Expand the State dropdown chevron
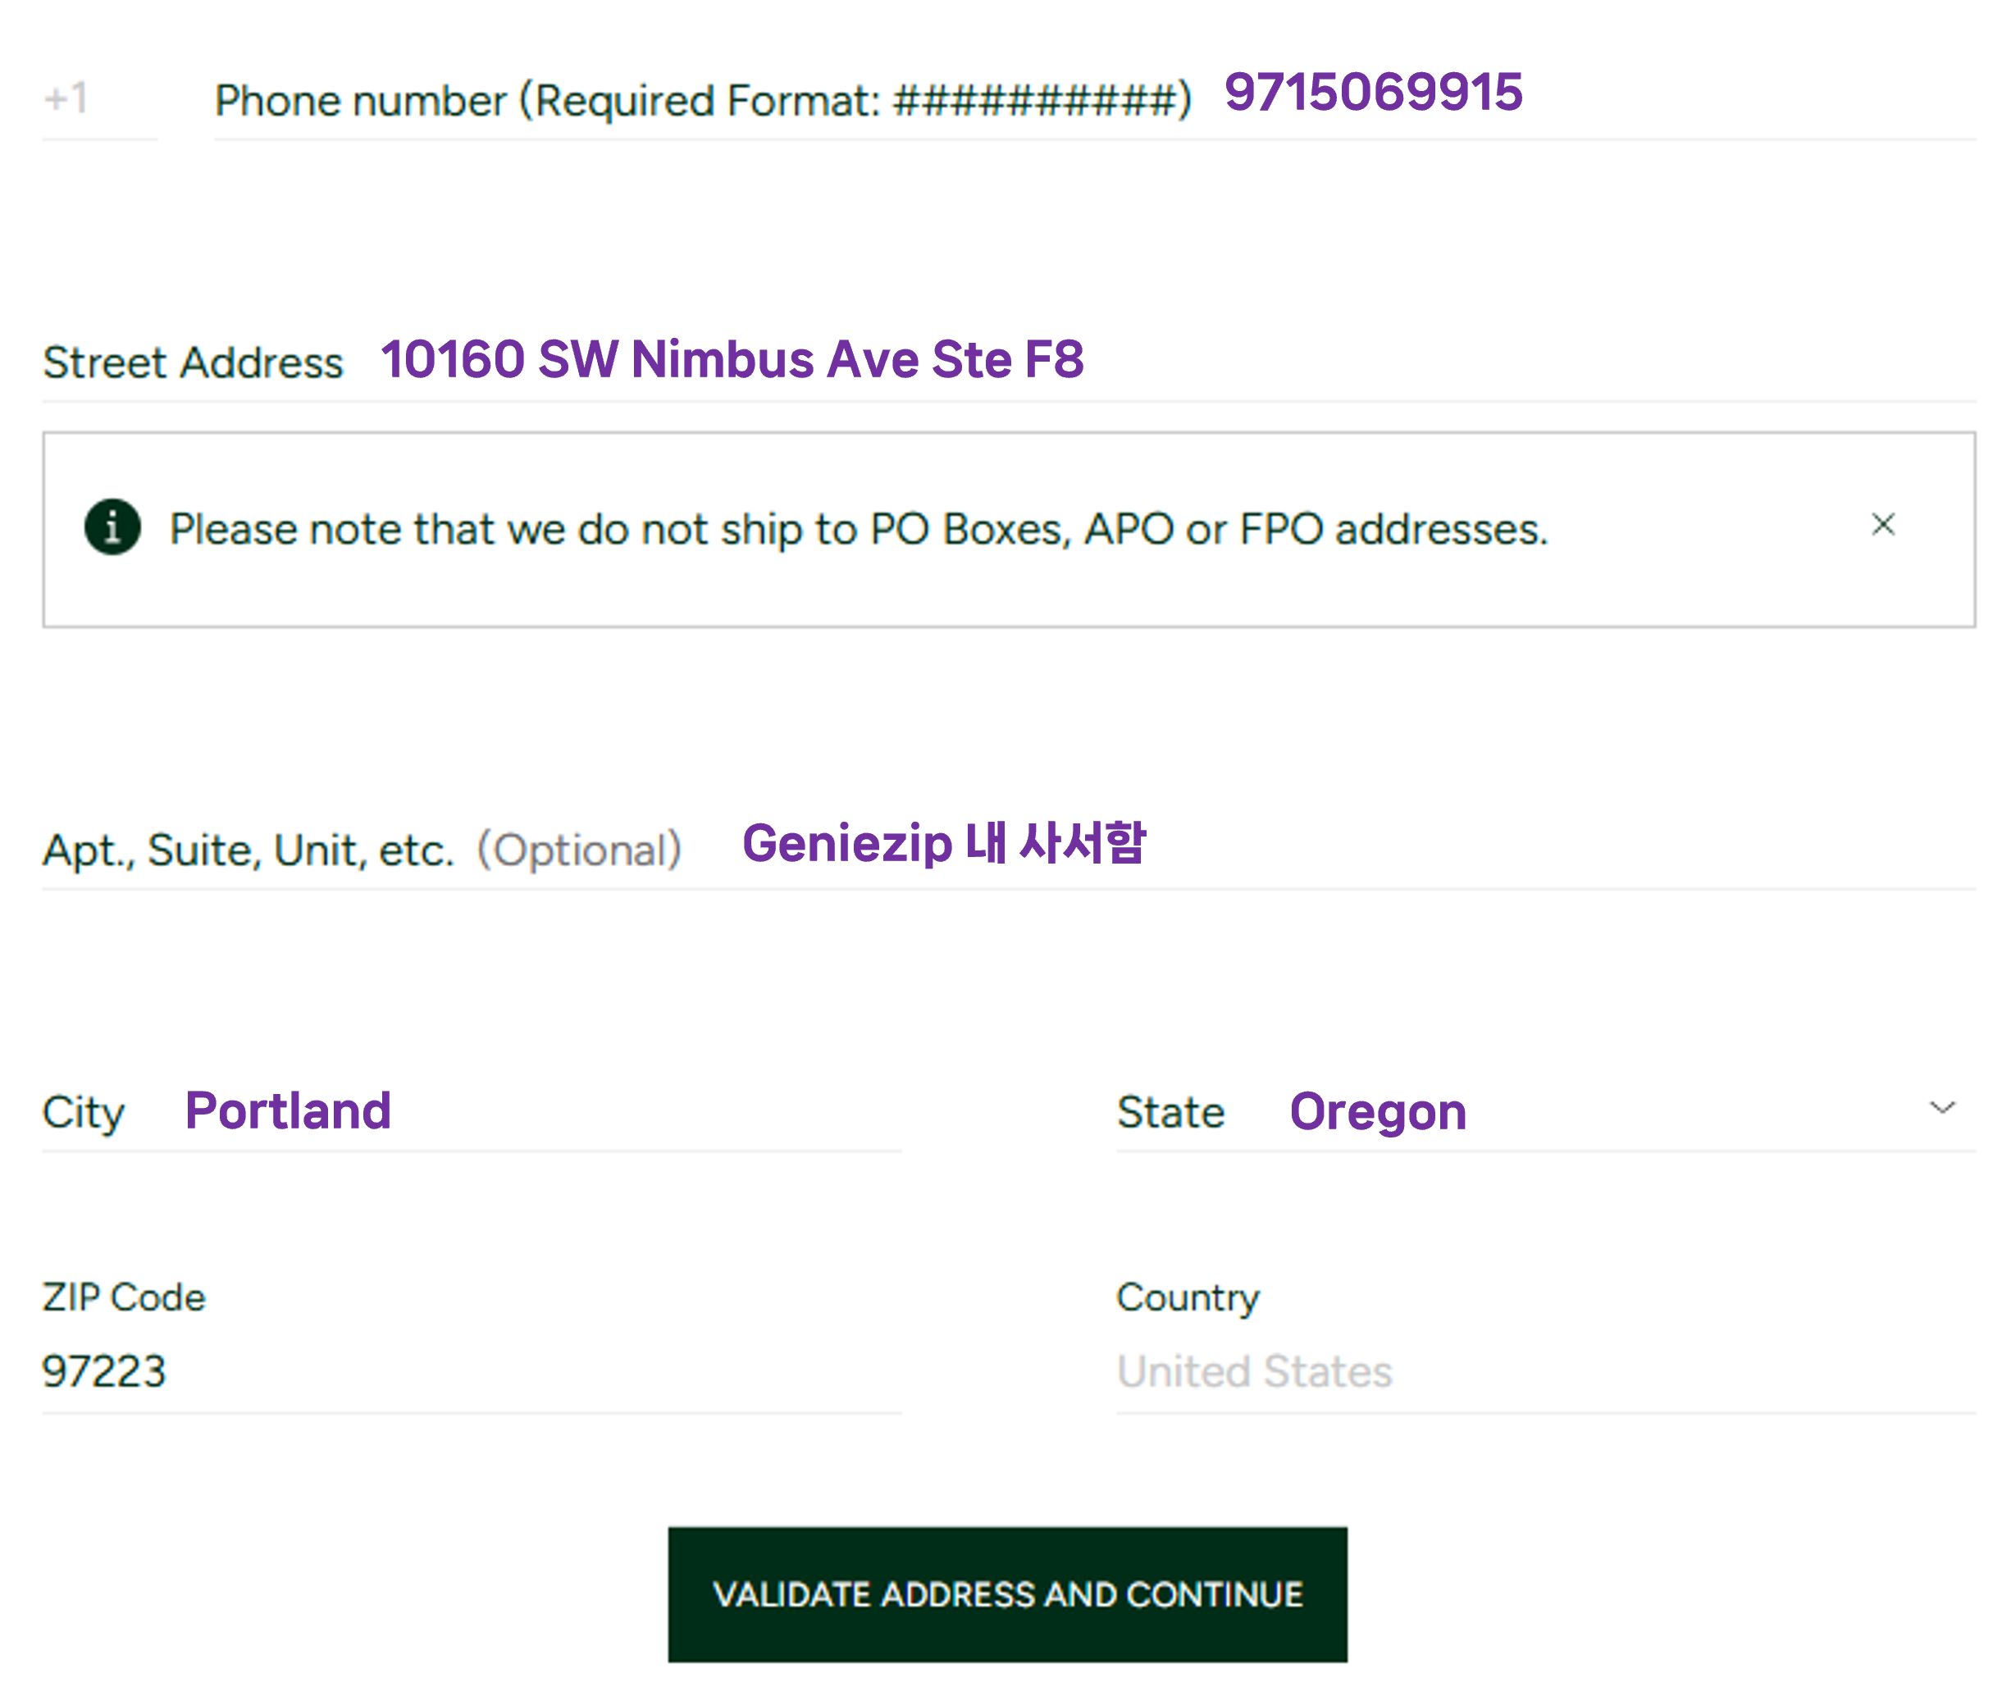 pyautogui.click(x=1942, y=1107)
